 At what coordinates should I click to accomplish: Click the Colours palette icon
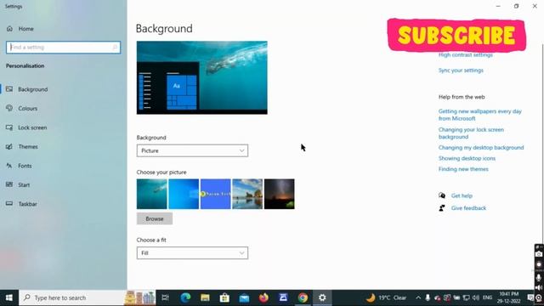(9, 108)
